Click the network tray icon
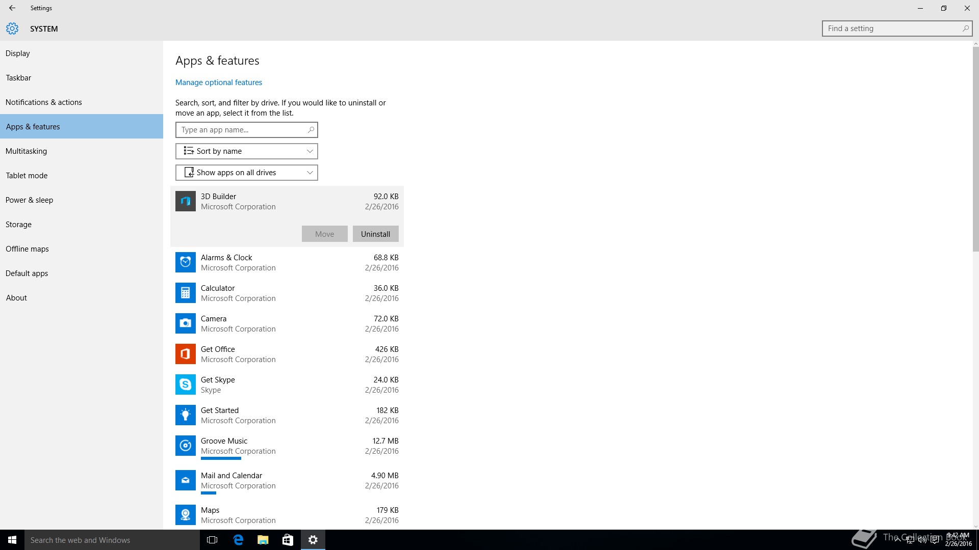Image resolution: width=979 pixels, height=550 pixels. point(910,540)
